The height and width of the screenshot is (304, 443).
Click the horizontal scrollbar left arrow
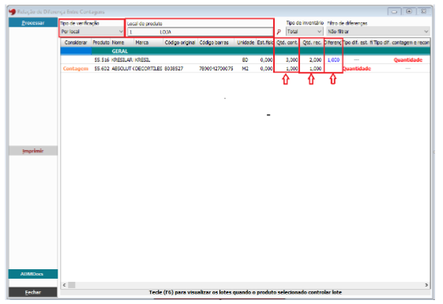coord(65,285)
